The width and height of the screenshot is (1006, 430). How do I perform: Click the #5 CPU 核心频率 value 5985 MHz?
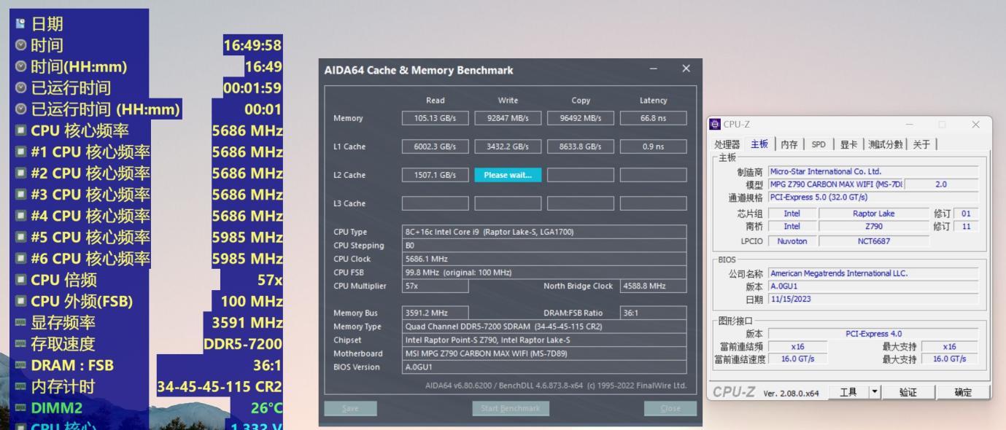coord(247,238)
